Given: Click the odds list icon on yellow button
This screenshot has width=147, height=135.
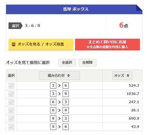Looking at the screenshot, I should [x=14, y=44].
